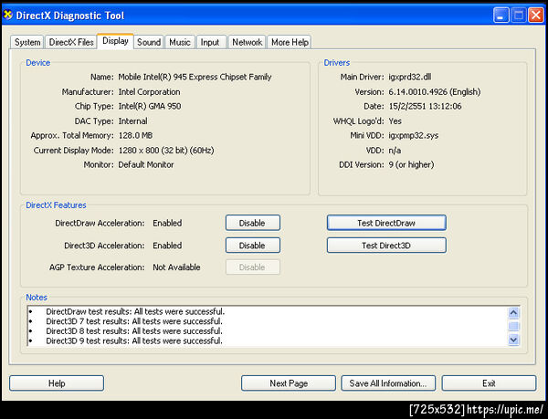Disable Direct3D Acceleration
This screenshot has width=548, height=419.
pyautogui.click(x=253, y=246)
